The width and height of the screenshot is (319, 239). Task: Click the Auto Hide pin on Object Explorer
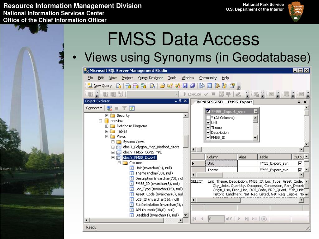[x=180, y=101]
